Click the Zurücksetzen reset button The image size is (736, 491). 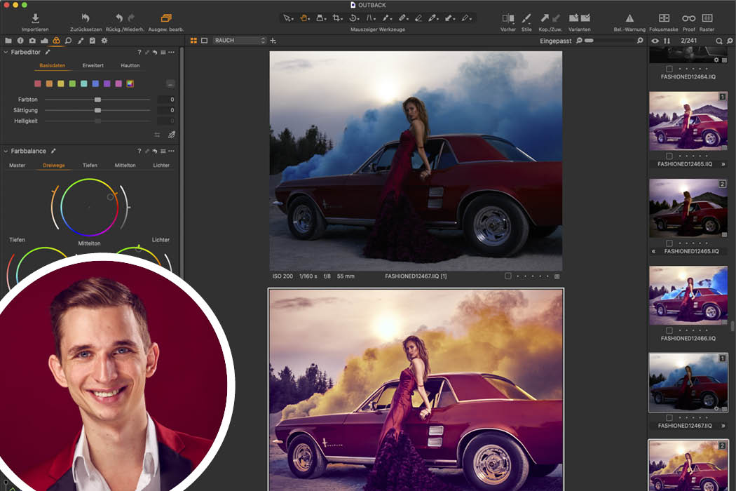pyautogui.click(x=85, y=19)
